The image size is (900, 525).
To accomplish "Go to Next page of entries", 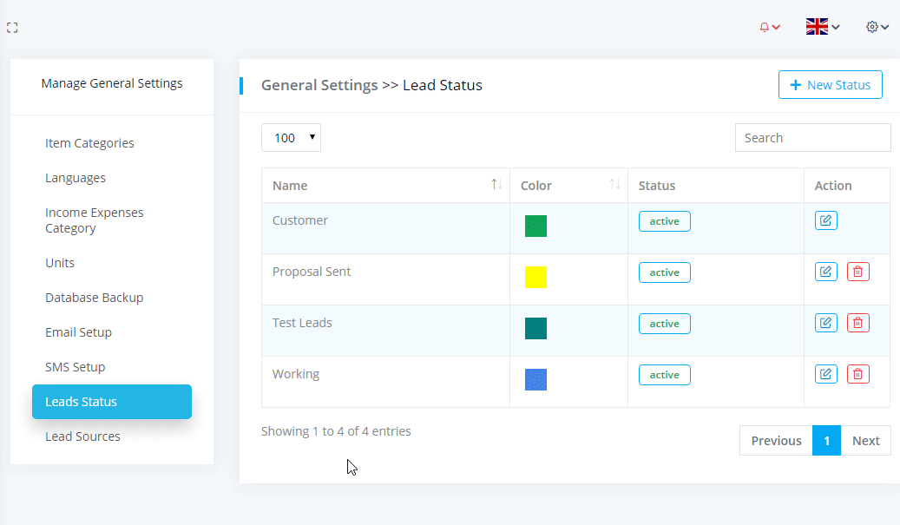I will [865, 441].
